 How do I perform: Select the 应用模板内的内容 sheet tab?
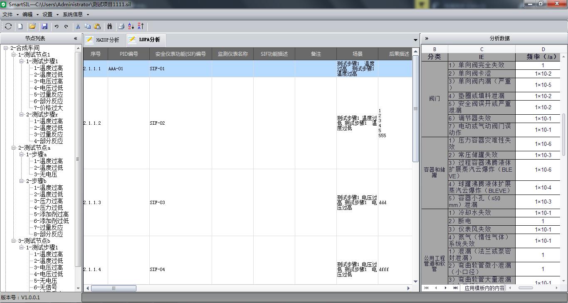click(484, 288)
